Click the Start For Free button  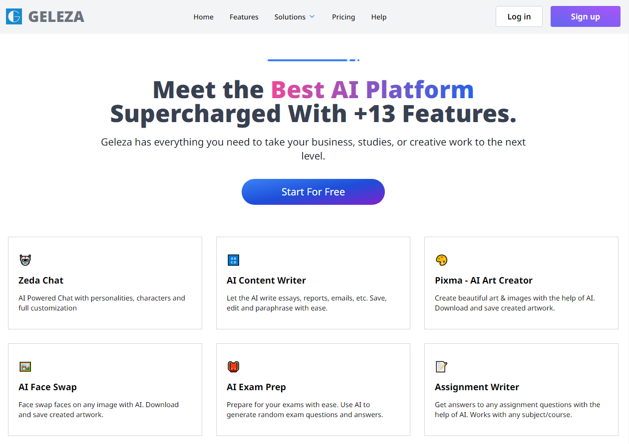click(313, 192)
